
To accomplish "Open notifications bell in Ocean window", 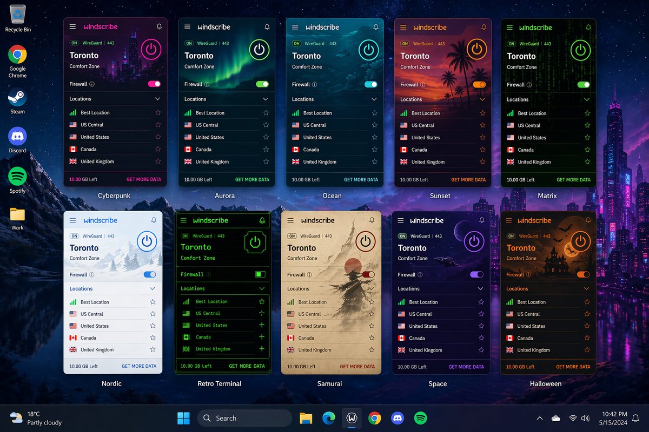I will click(x=376, y=27).
